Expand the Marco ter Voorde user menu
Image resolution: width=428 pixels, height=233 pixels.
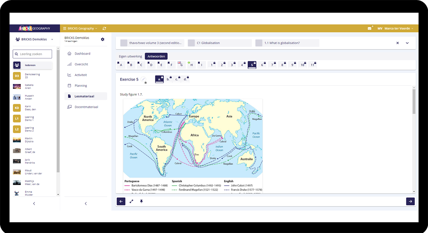pyautogui.click(x=398, y=28)
